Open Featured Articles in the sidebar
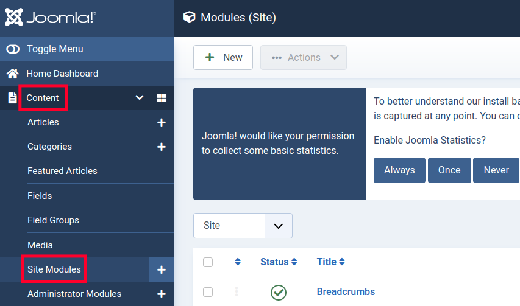This screenshot has width=520, height=306. [62, 171]
